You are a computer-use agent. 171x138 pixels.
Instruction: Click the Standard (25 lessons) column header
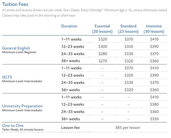coord(128,29)
